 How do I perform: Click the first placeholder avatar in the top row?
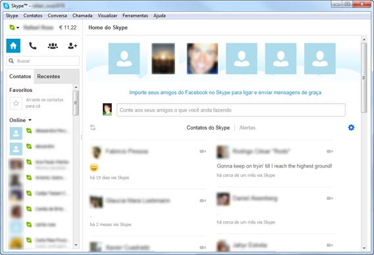pyautogui.click(x=124, y=58)
